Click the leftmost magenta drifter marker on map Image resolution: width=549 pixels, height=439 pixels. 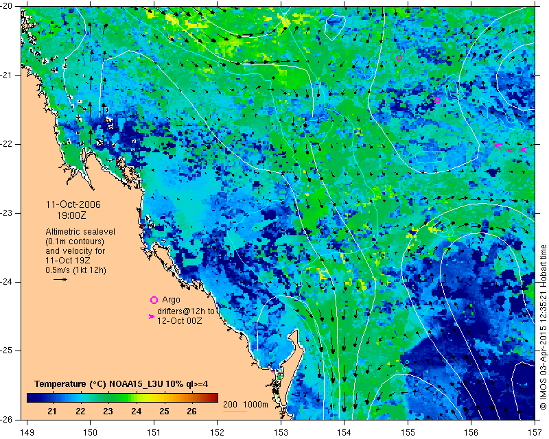coord(499,145)
